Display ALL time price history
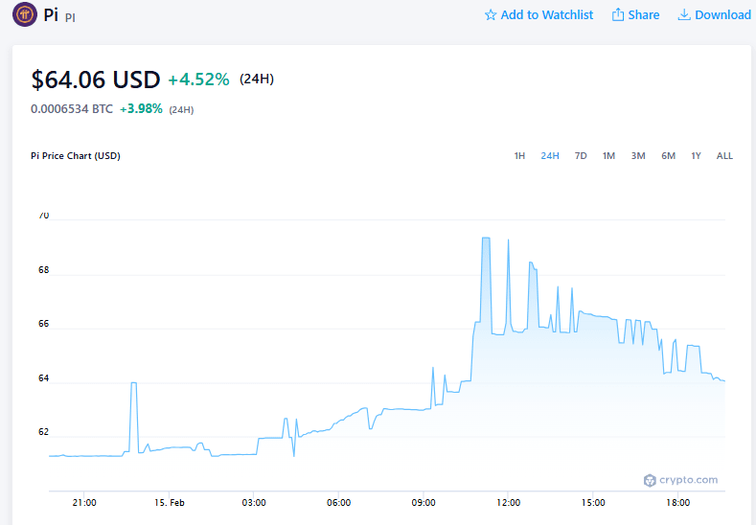 tap(724, 156)
